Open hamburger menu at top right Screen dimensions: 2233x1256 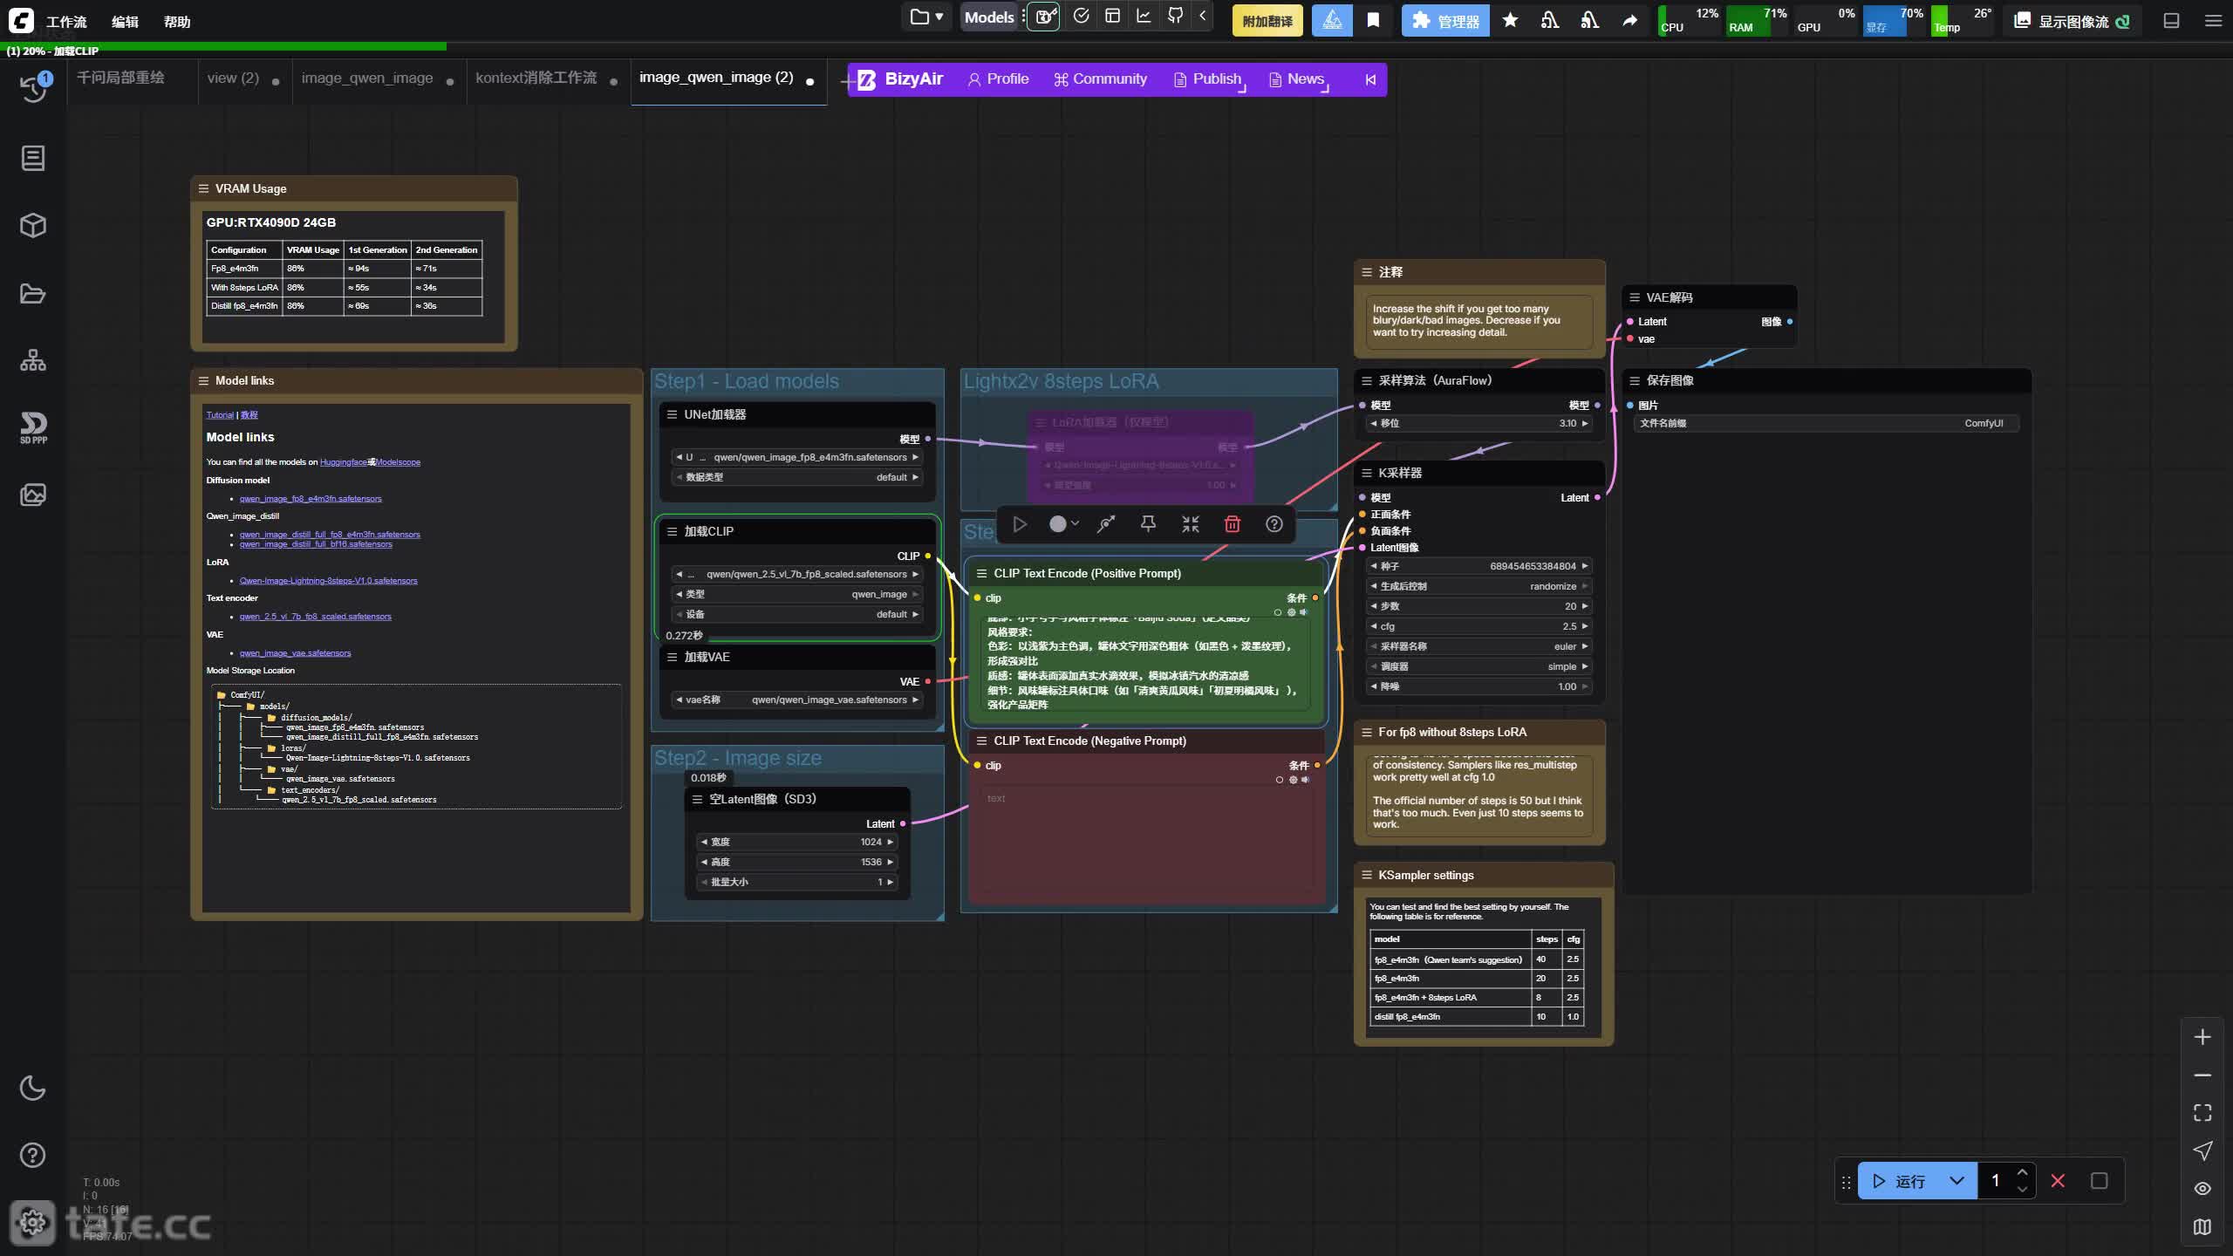click(x=2213, y=20)
